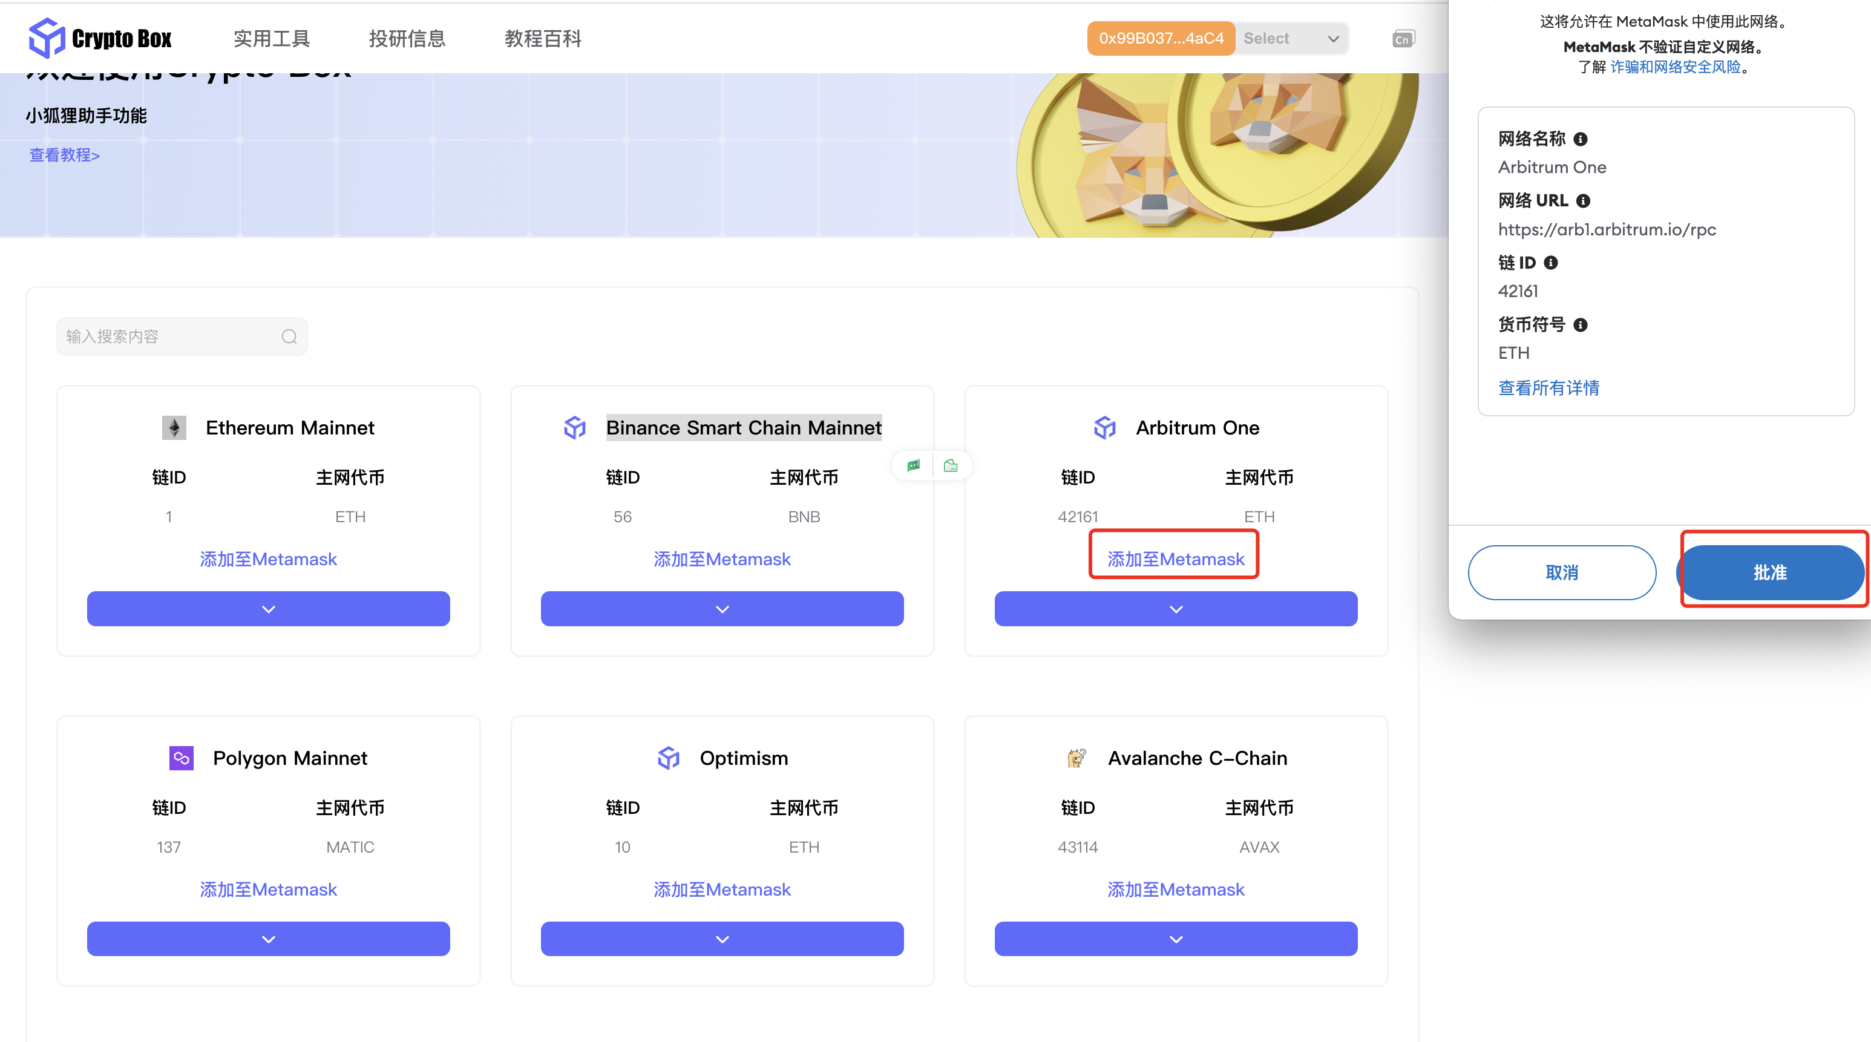Add Avalanche C-Chain to Metamask
Screen dimensions: 1871x1042
pyautogui.click(x=1175, y=890)
